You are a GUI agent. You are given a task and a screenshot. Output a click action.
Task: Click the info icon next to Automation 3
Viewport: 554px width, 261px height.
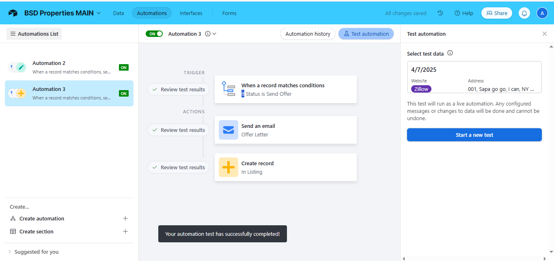(x=208, y=34)
